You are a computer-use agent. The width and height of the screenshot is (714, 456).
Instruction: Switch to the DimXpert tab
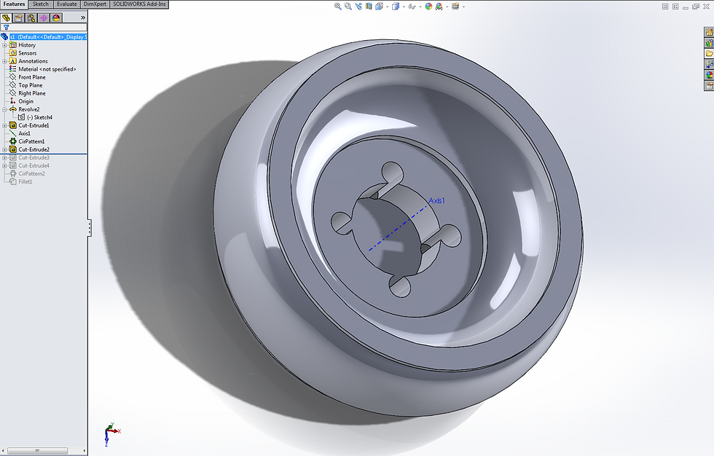(95, 4)
